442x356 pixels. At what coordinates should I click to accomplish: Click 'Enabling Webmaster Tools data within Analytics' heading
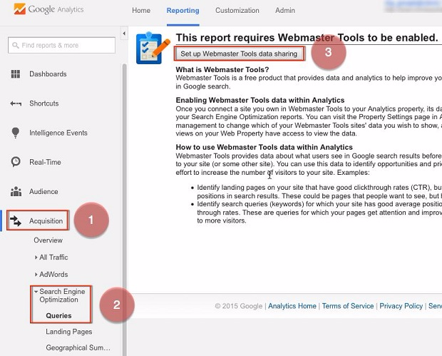(x=260, y=100)
